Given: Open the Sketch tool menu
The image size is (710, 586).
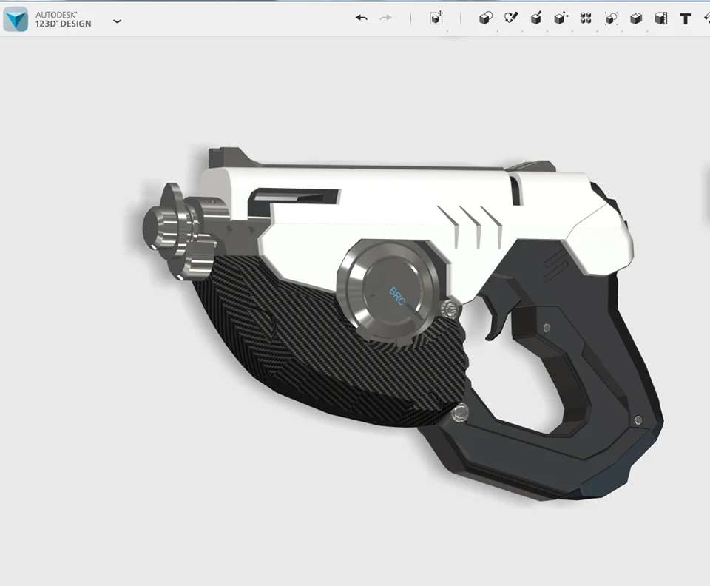Looking at the screenshot, I should 511,18.
